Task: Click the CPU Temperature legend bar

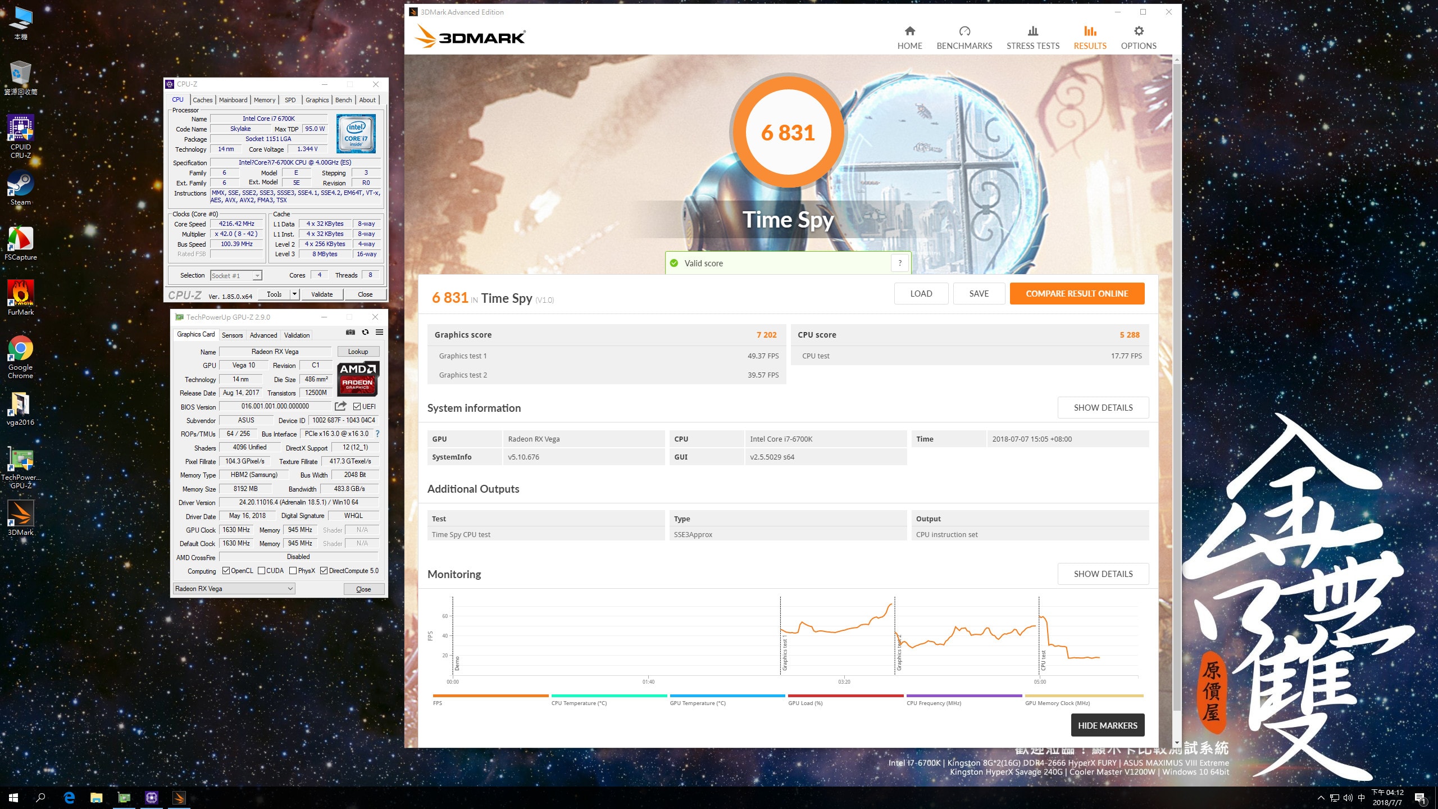Action: tap(609, 696)
